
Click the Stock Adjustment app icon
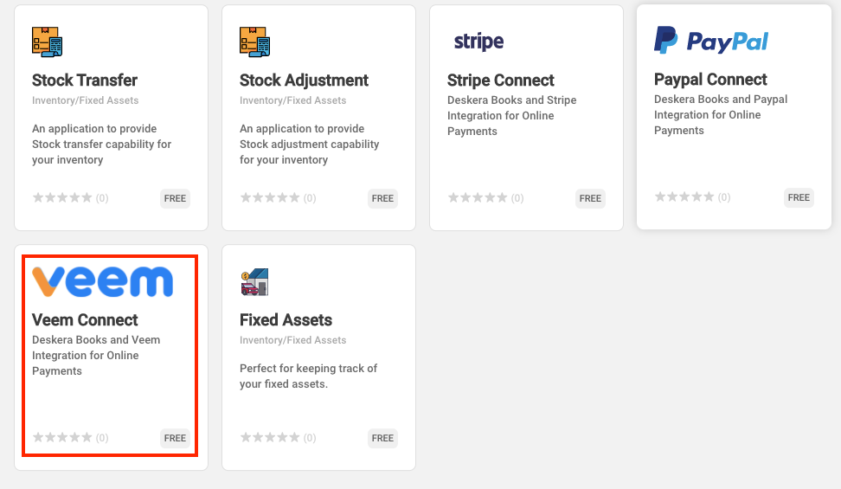(254, 42)
